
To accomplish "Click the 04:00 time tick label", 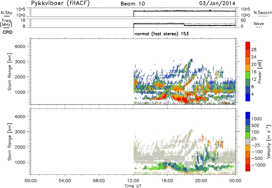I will [65, 181].
